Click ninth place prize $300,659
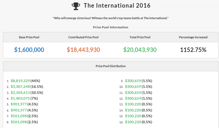 [x=133, y=81]
